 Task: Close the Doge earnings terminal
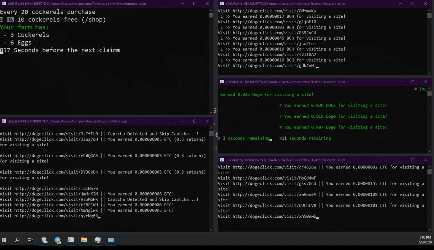click(x=425, y=82)
